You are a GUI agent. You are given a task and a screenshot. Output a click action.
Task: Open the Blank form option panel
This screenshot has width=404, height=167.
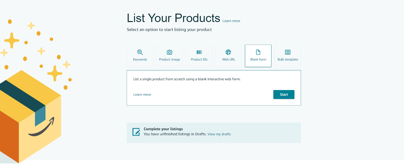(x=258, y=56)
